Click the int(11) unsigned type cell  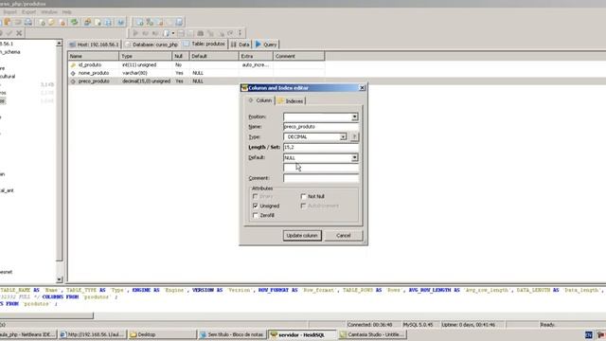(139, 65)
